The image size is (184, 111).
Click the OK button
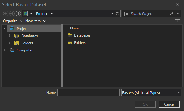click(x=145, y=104)
